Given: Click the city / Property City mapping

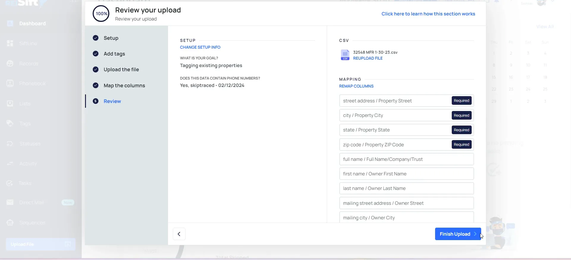Looking at the screenshot, I should tap(407, 115).
